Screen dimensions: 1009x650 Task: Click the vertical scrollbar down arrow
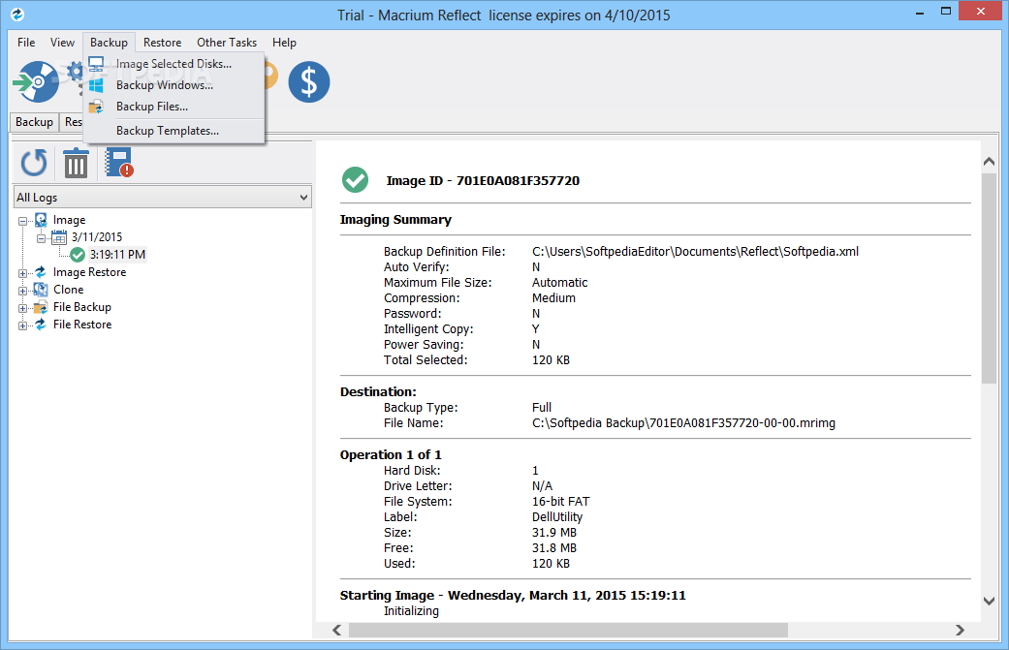point(989,602)
